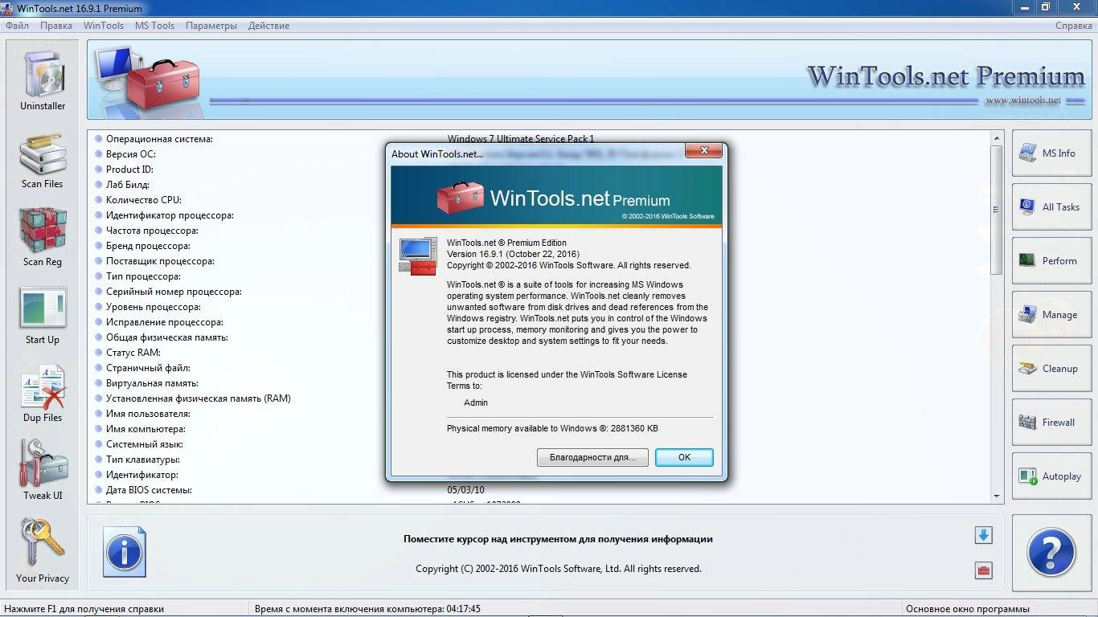Select the Поставщик процессора row

[540, 261]
